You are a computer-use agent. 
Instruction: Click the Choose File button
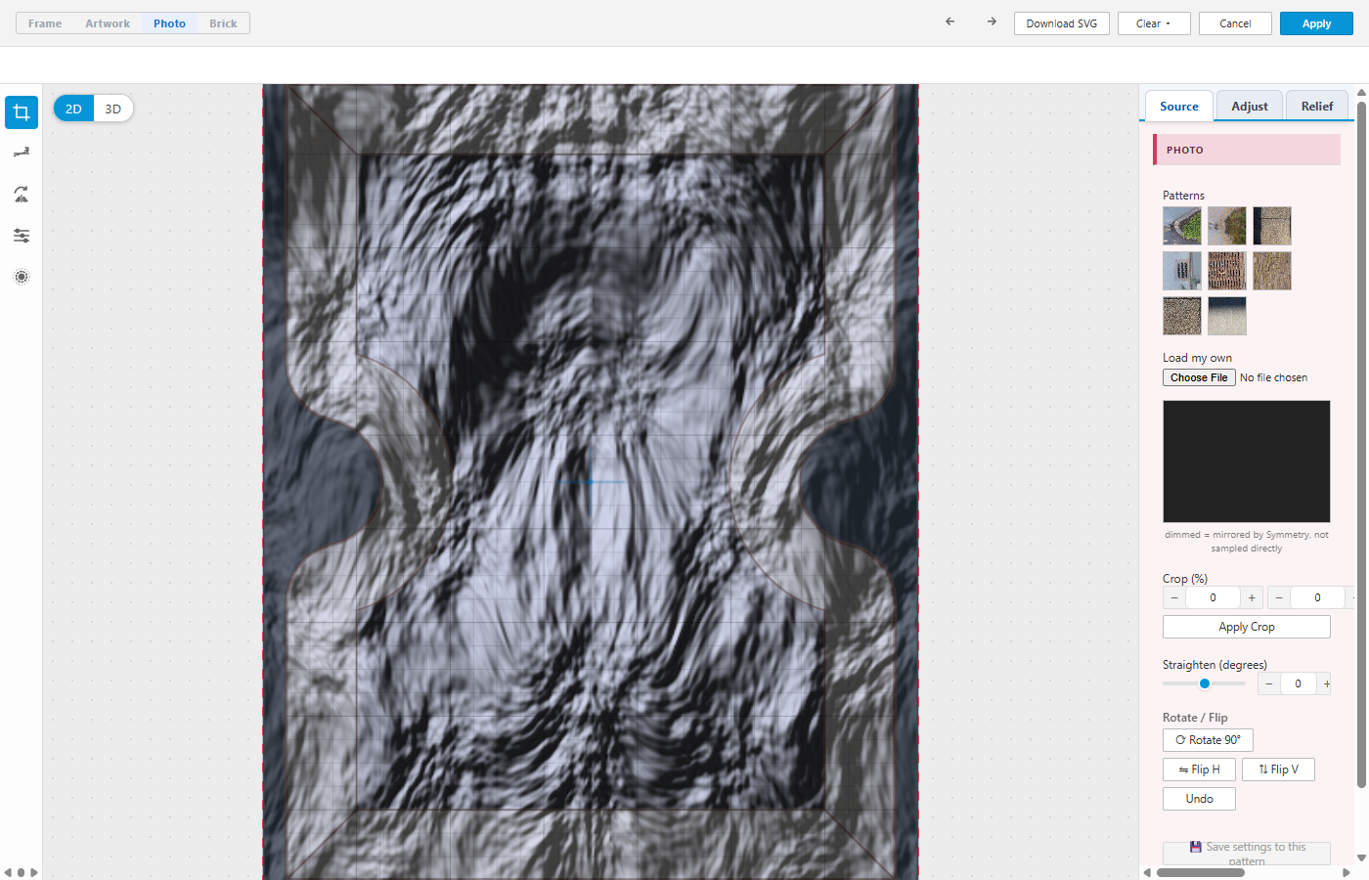coord(1199,377)
